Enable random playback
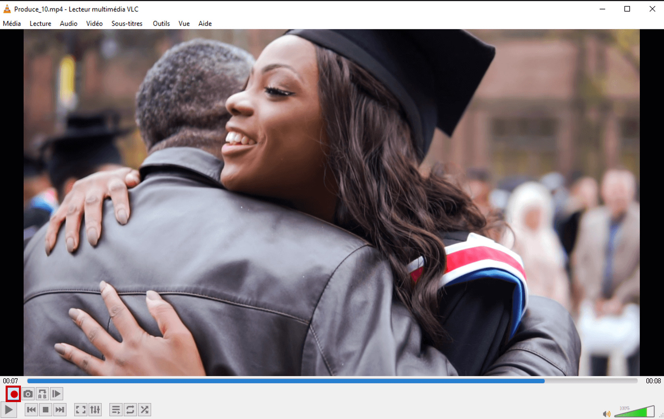 [144, 409]
